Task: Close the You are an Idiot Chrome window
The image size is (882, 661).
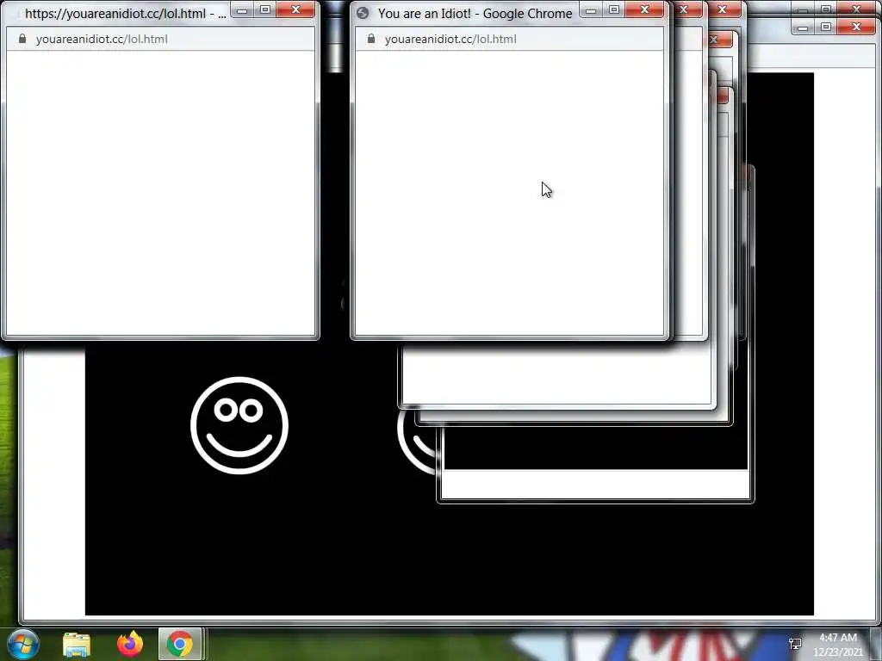Action: (x=644, y=9)
